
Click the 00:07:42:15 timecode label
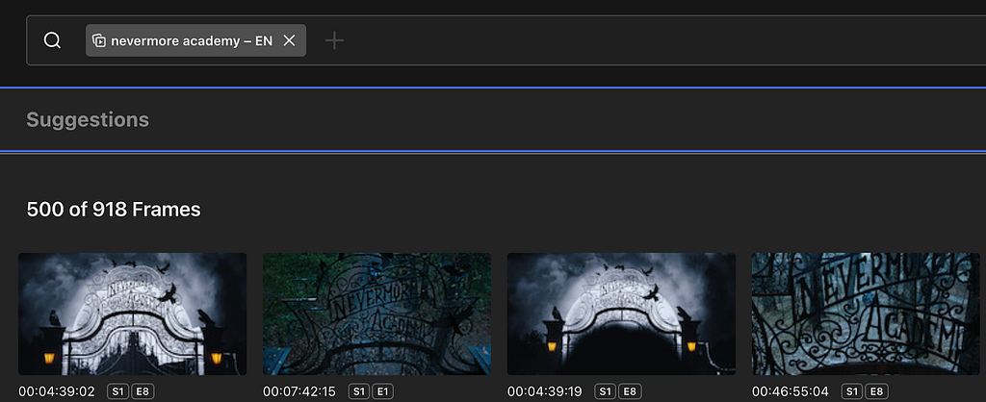pos(299,392)
